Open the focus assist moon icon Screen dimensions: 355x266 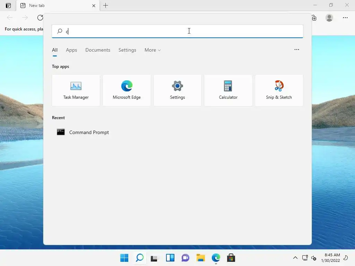click(x=346, y=258)
